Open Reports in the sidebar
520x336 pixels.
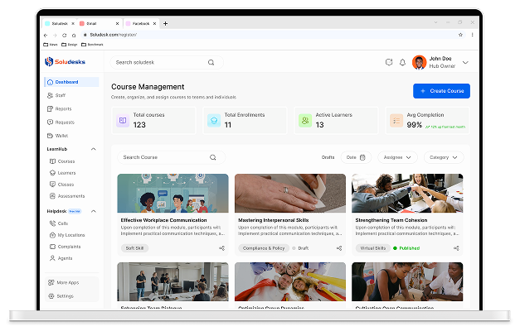[59, 108]
